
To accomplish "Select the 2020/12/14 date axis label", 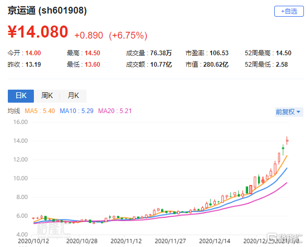I will tap(215, 241).
